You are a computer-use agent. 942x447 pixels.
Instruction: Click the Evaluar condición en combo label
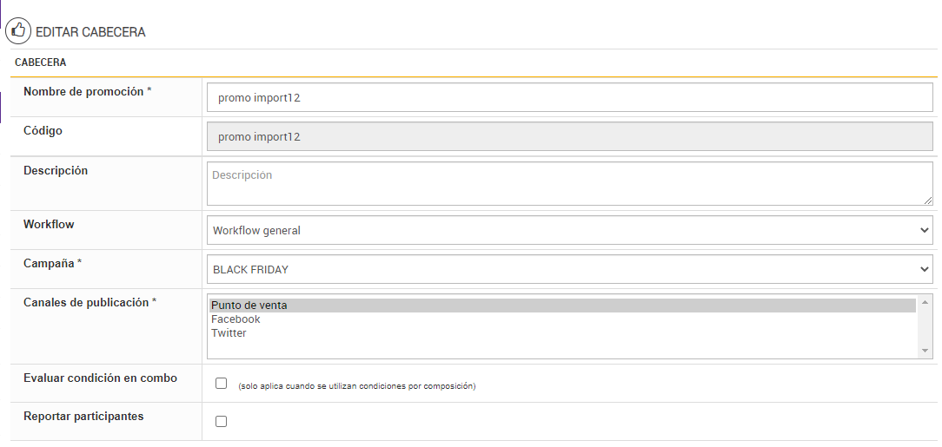coord(100,378)
